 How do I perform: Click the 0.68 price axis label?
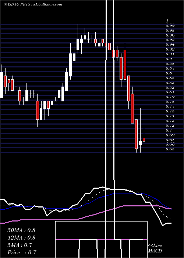tap(170, 140)
